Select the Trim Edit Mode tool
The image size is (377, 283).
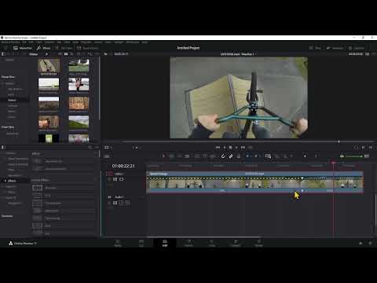172,156
